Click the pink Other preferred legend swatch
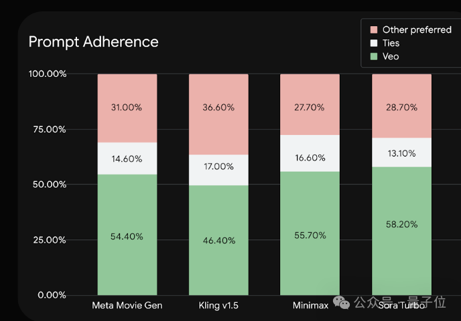This screenshot has height=321, width=461. (374, 29)
